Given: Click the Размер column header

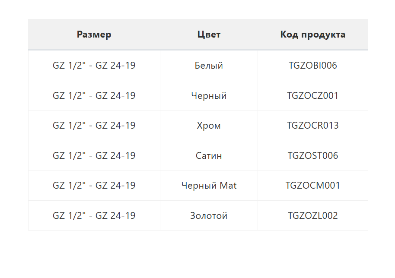Looking at the screenshot, I should coord(94,35).
